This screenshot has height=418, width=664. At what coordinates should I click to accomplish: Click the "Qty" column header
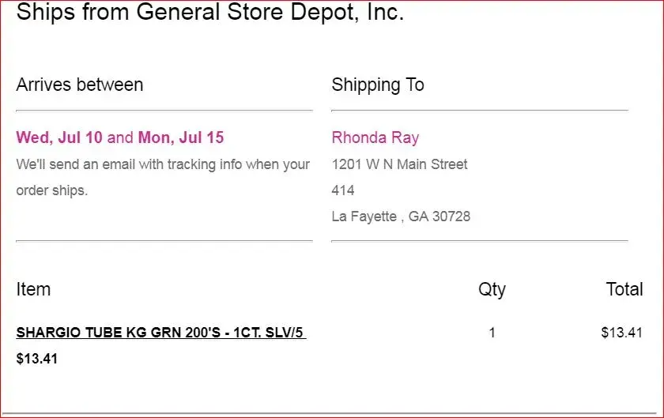(492, 289)
